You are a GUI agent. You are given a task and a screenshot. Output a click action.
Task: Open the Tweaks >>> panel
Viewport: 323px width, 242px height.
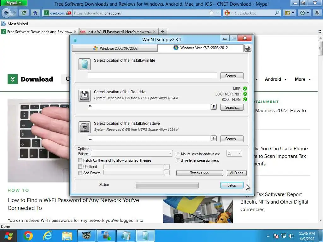click(199, 173)
